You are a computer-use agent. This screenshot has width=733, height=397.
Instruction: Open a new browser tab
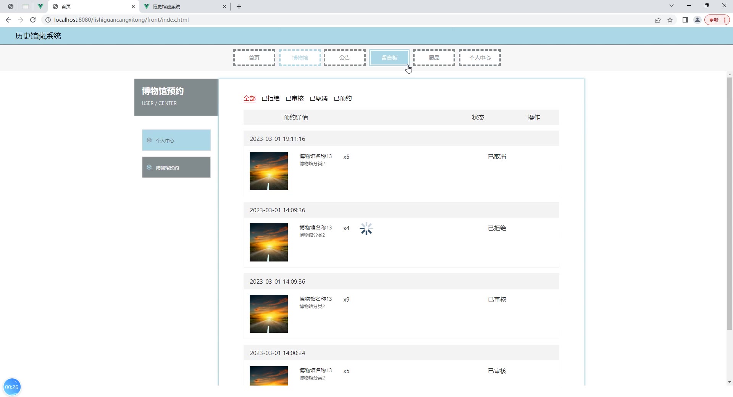click(239, 6)
